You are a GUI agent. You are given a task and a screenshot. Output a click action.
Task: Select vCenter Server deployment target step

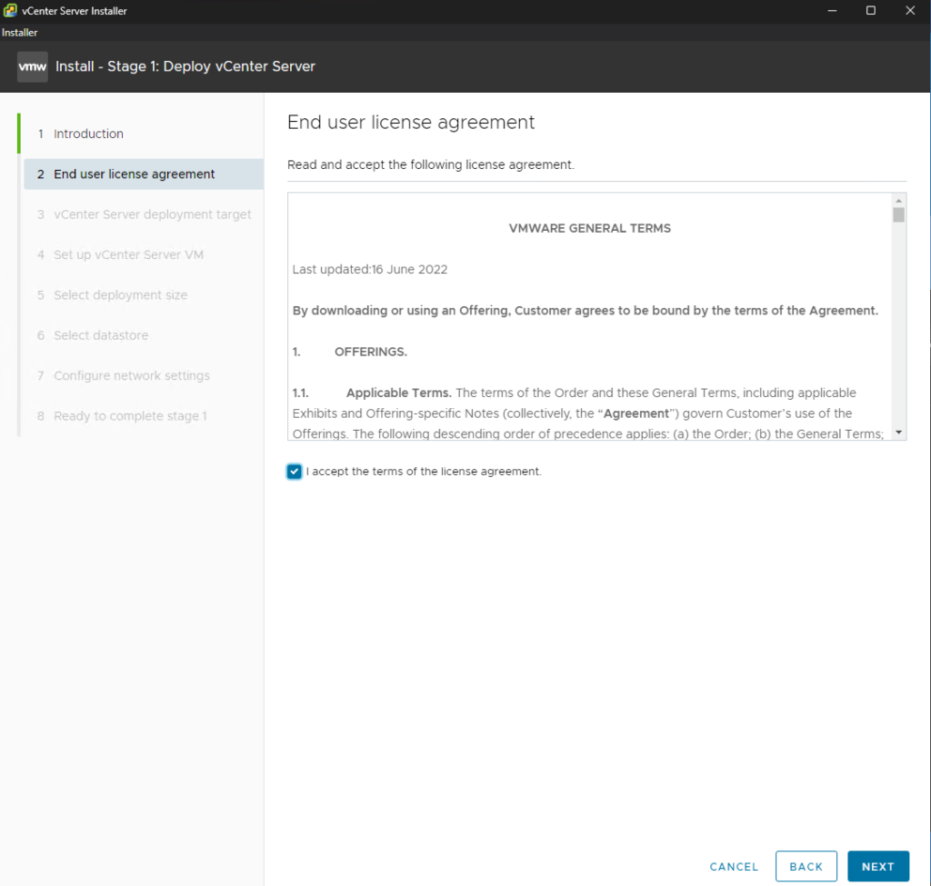click(x=152, y=214)
